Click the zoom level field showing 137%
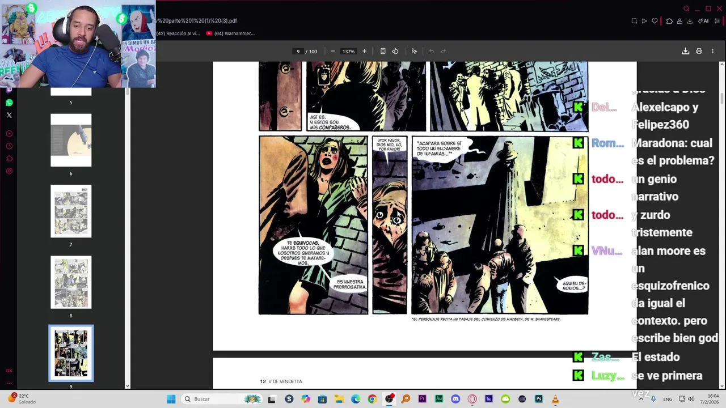This screenshot has width=726, height=408. pyautogui.click(x=348, y=52)
